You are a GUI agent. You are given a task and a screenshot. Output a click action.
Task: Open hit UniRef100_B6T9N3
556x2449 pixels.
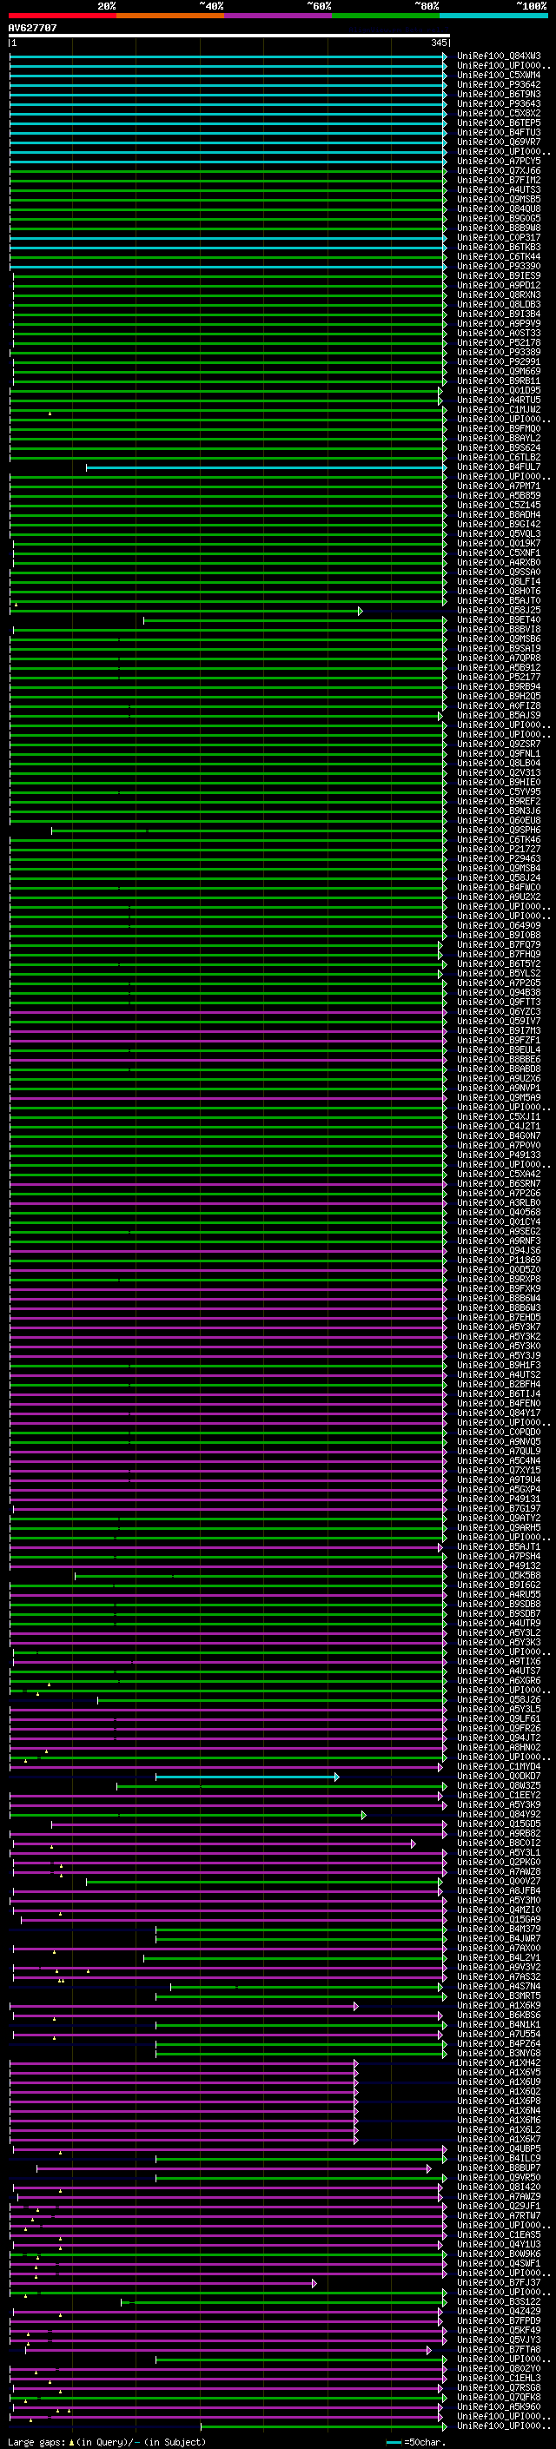[499, 94]
